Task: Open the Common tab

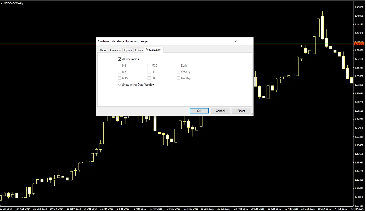Action: coord(115,50)
